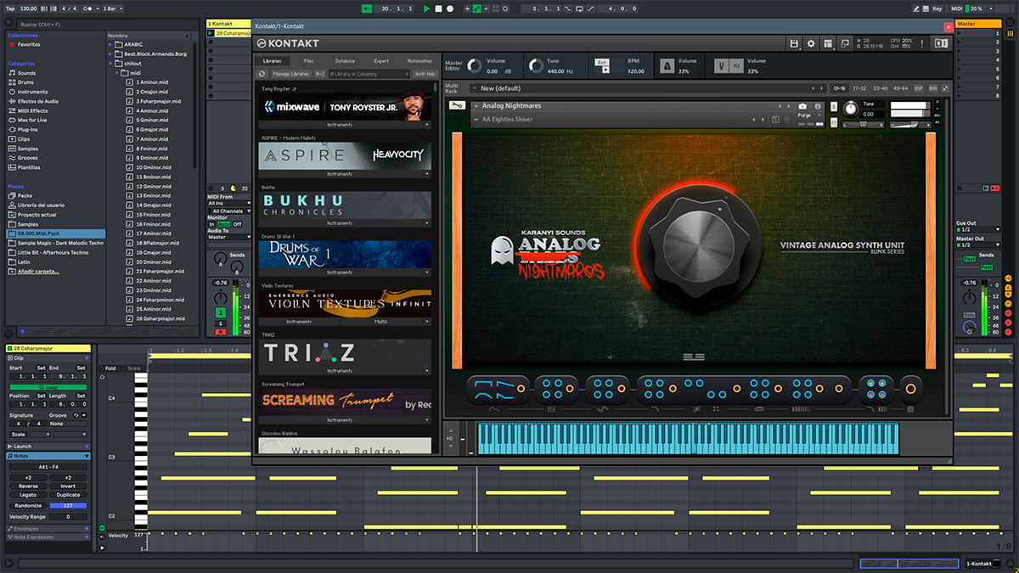Click the Ableton Record transport button
Image resolution: width=1019 pixels, height=573 pixels.
point(449,8)
